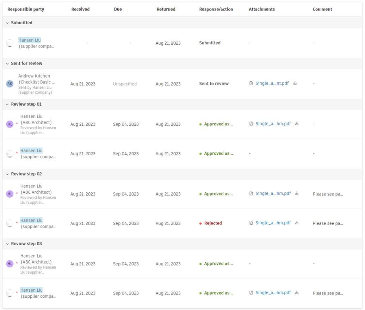This screenshot has height=310, width=365.
Task: Open Single_a...nt.pdf attachment link
Action: coord(272,83)
